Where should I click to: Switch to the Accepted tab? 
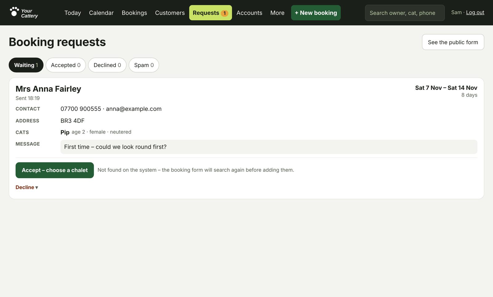pyautogui.click(x=66, y=65)
